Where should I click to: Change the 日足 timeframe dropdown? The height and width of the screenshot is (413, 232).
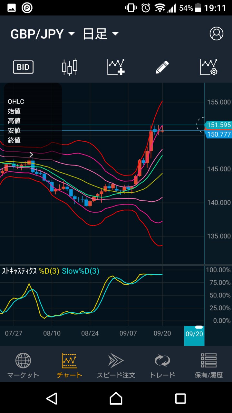click(101, 34)
